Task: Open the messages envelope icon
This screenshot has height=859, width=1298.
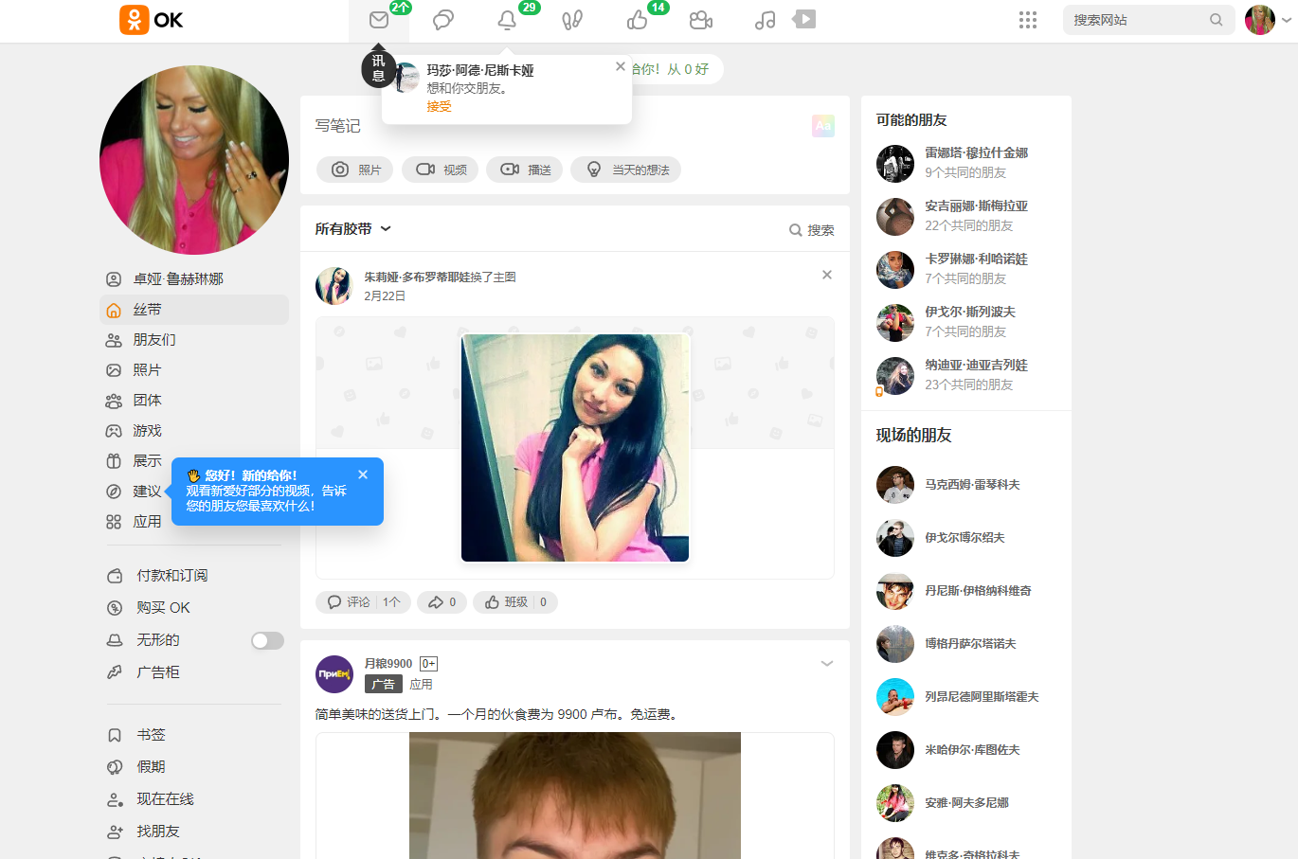Action: (x=379, y=20)
